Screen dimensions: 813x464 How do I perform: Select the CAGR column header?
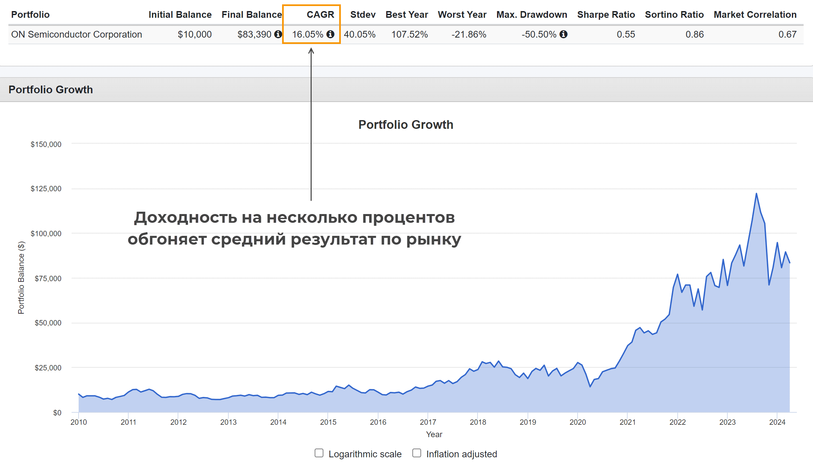(x=320, y=15)
